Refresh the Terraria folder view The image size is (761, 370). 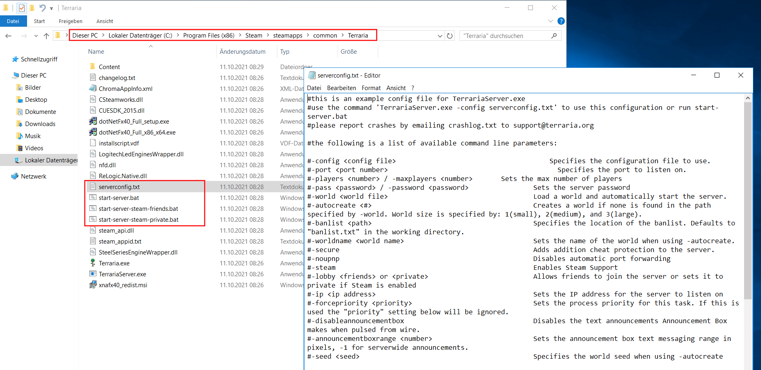pyautogui.click(x=450, y=36)
